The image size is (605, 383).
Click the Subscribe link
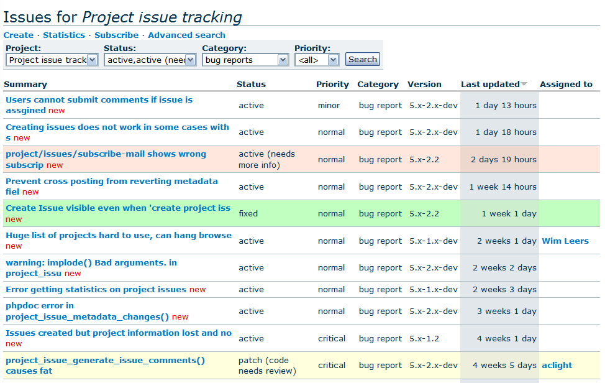pyautogui.click(x=116, y=35)
